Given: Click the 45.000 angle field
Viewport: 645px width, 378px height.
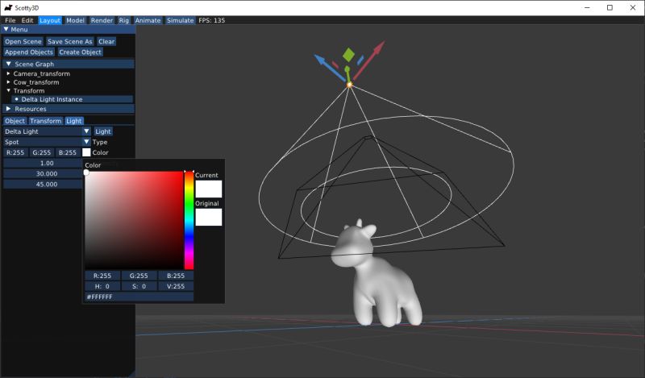Looking at the screenshot, I should [43, 185].
